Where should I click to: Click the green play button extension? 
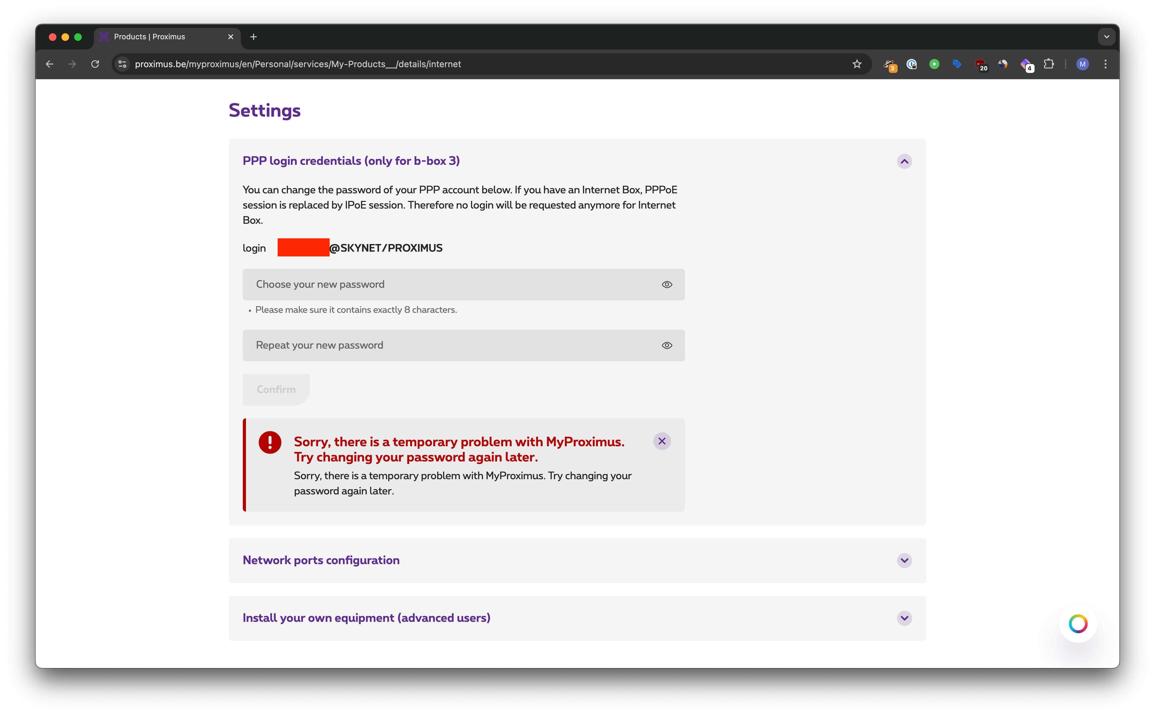(x=934, y=64)
